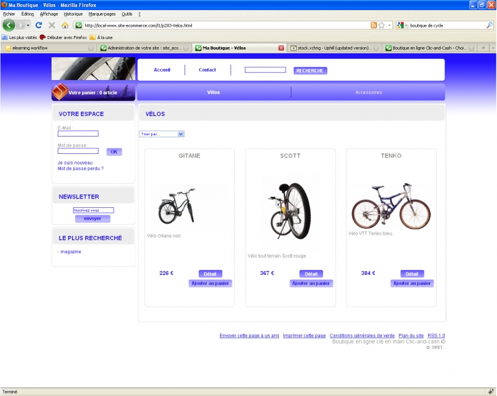Click the OK login button
The height and width of the screenshot is (396, 497).
[114, 151]
